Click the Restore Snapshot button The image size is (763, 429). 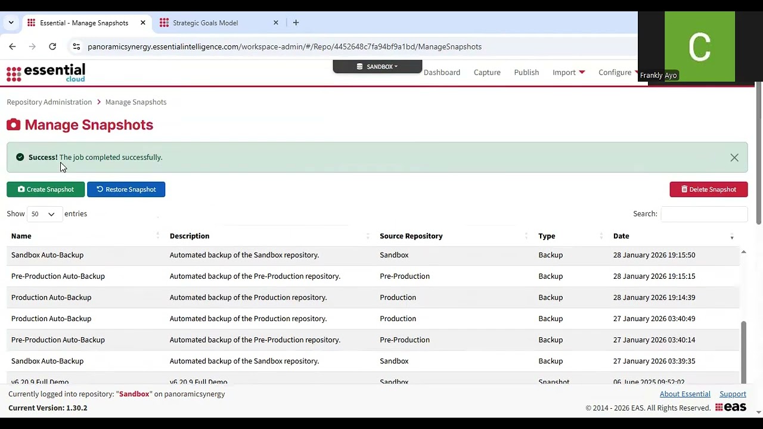(x=126, y=189)
